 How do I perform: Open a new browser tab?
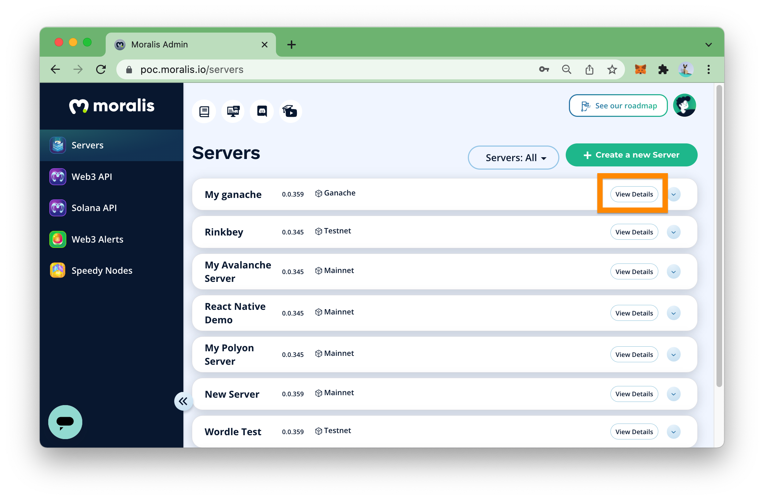point(292,45)
